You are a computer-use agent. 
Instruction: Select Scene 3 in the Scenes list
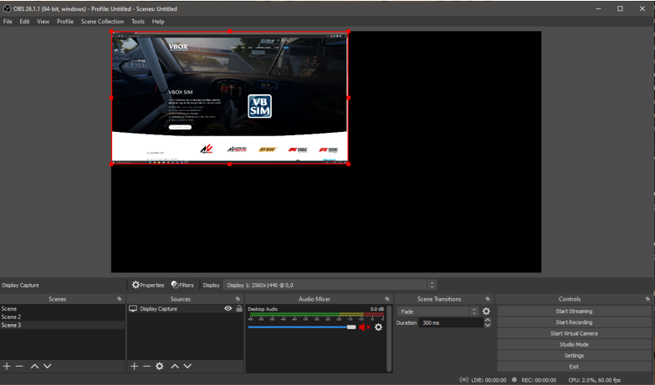click(62, 325)
